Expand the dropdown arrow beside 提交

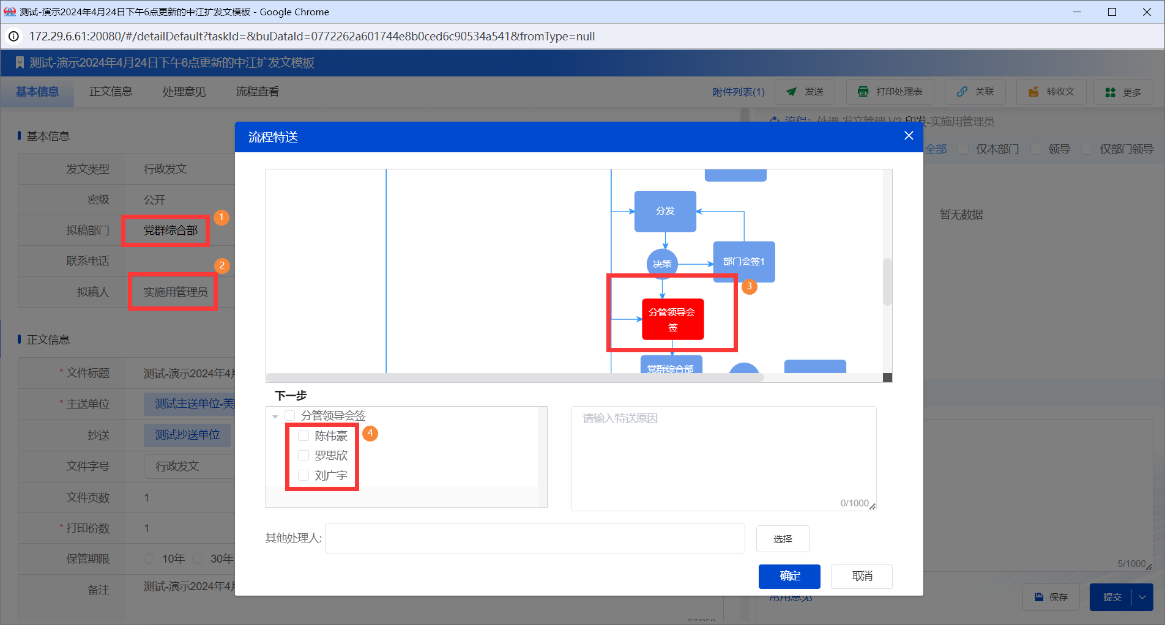pyautogui.click(x=1142, y=597)
